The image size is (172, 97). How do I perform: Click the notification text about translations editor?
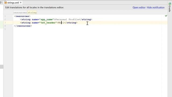point(35,8)
